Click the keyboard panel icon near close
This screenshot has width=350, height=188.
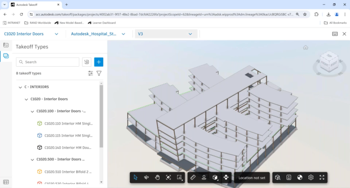coord(335,34)
